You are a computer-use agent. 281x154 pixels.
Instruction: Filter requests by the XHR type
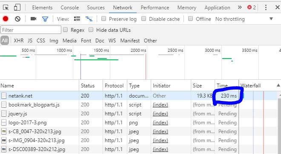point(19,41)
